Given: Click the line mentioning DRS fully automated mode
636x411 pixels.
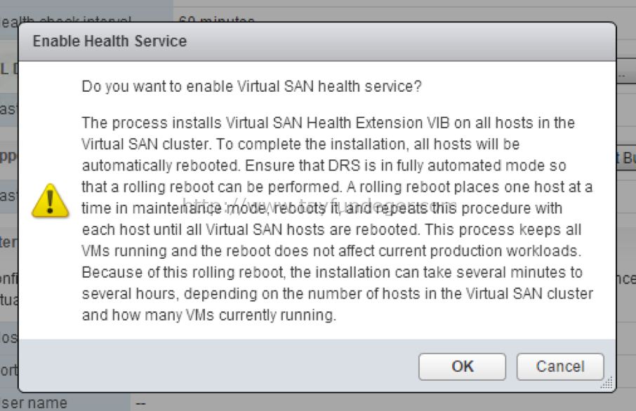Looking at the screenshot, I should 324,166.
